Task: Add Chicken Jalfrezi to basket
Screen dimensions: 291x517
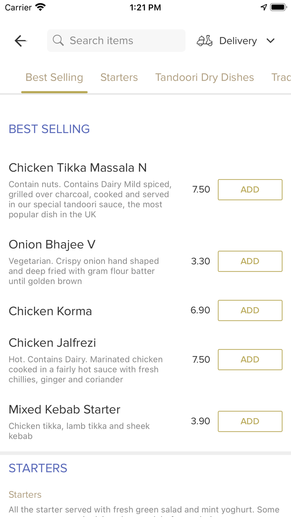Action: click(x=250, y=359)
